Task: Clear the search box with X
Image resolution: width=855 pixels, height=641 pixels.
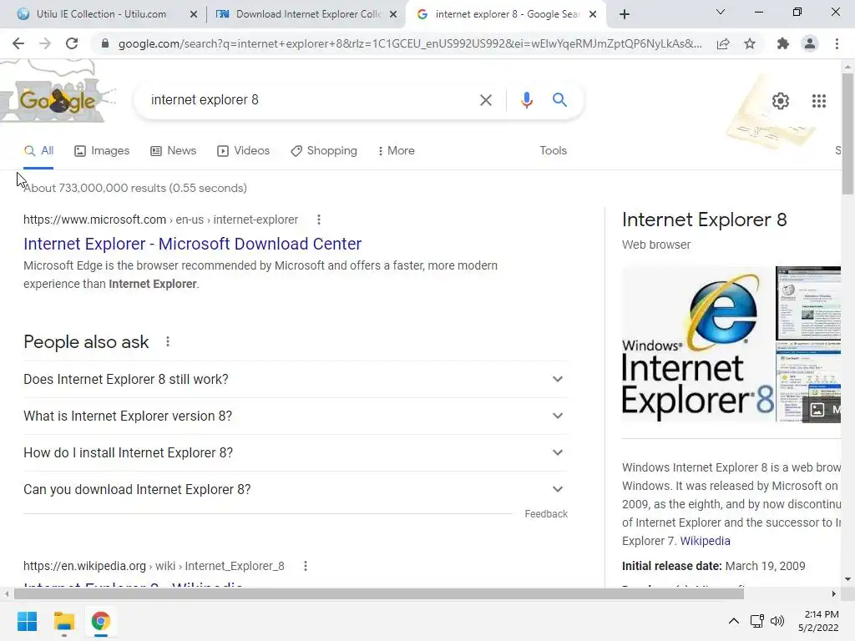Action: (x=485, y=100)
